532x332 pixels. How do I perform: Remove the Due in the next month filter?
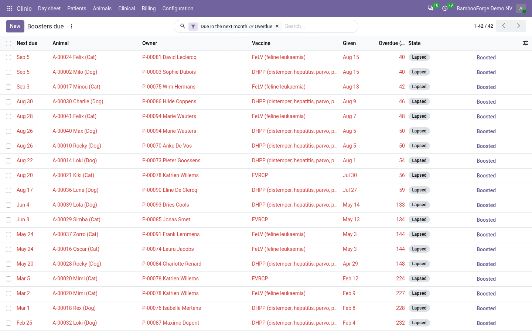point(277,27)
